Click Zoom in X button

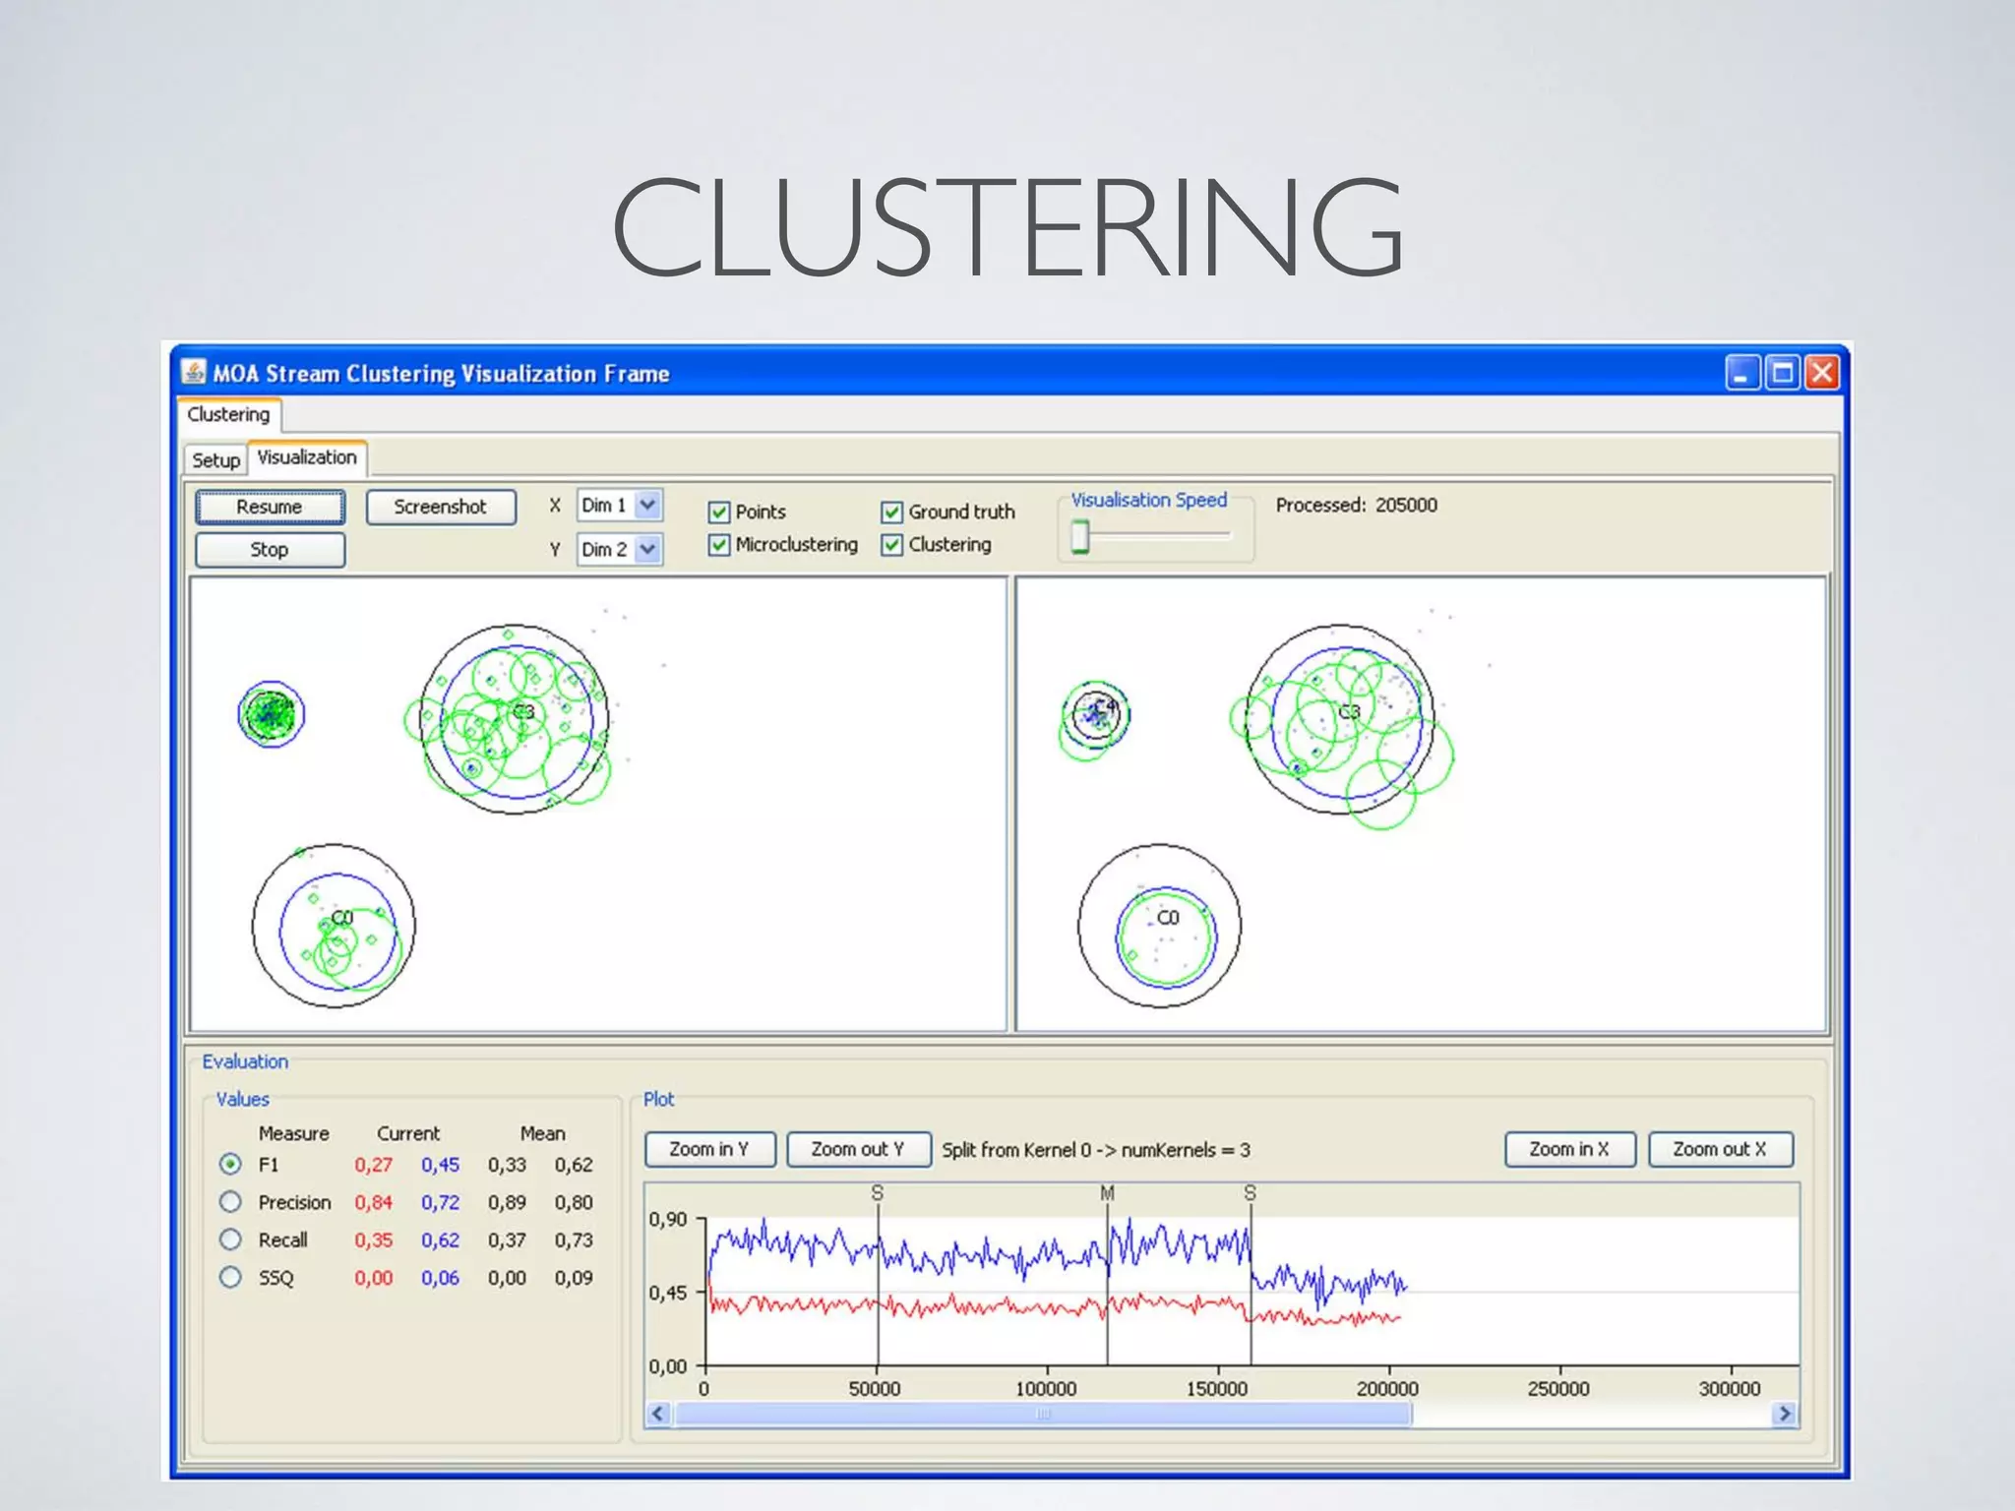point(1569,1149)
